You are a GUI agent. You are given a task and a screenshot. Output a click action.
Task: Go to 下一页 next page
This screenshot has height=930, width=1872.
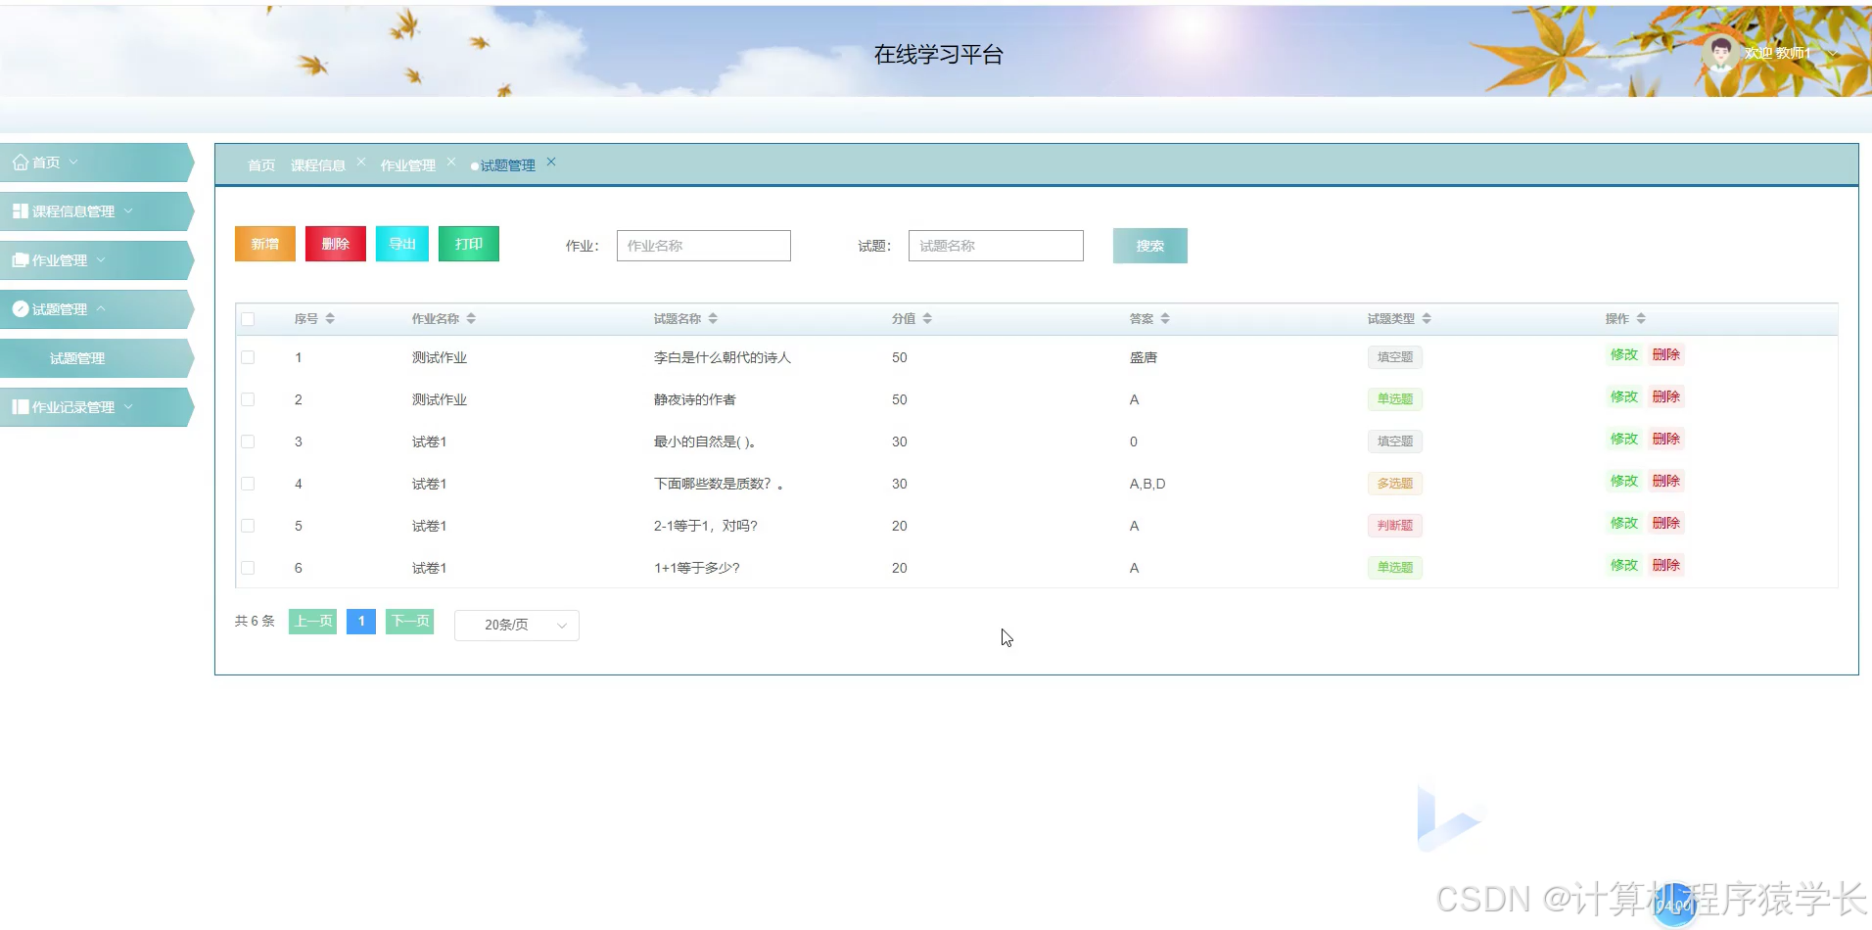(410, 622)
